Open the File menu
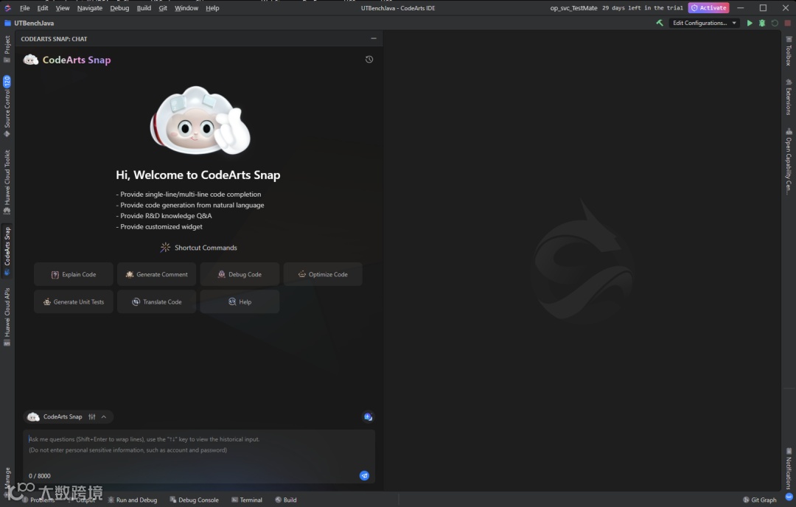 (24, 8)
